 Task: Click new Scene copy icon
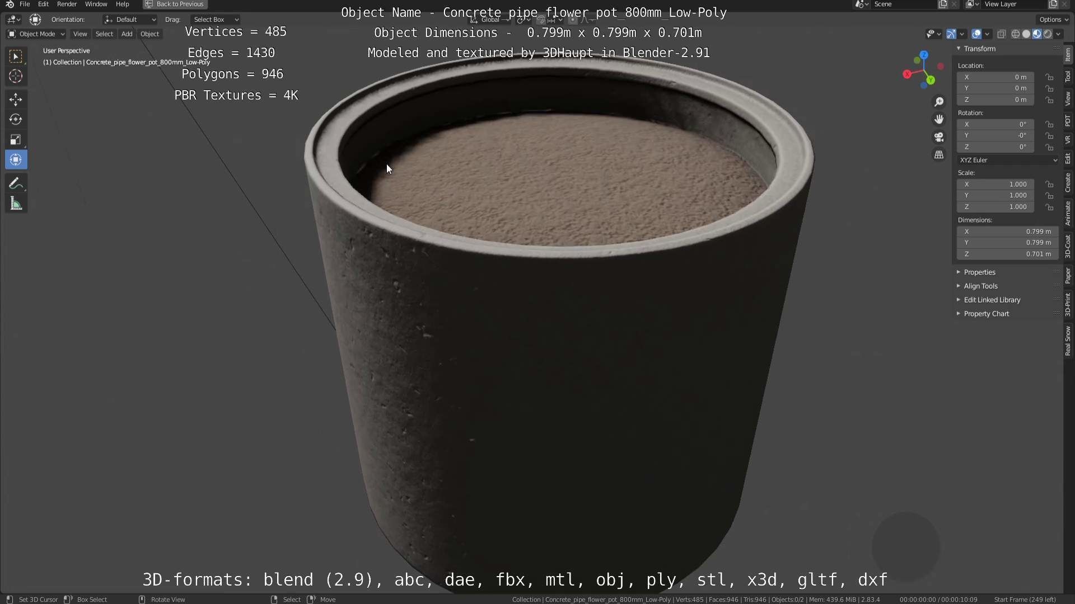tap(943, 4)
